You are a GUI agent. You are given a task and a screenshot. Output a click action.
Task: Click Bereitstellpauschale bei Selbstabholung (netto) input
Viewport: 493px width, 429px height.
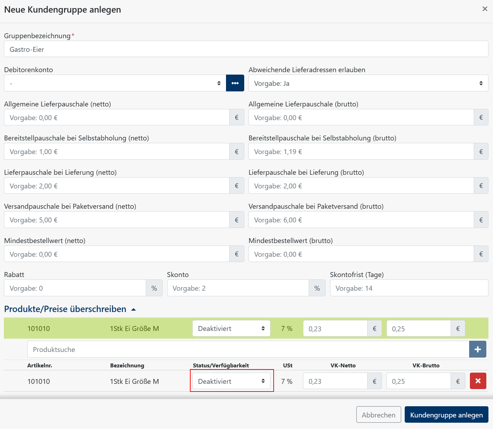click(117, 152)
